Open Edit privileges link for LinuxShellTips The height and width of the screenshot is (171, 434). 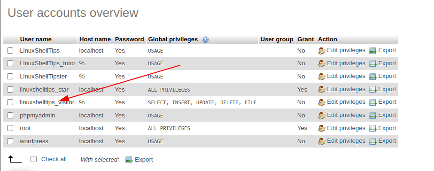click(x=346, y=50)
